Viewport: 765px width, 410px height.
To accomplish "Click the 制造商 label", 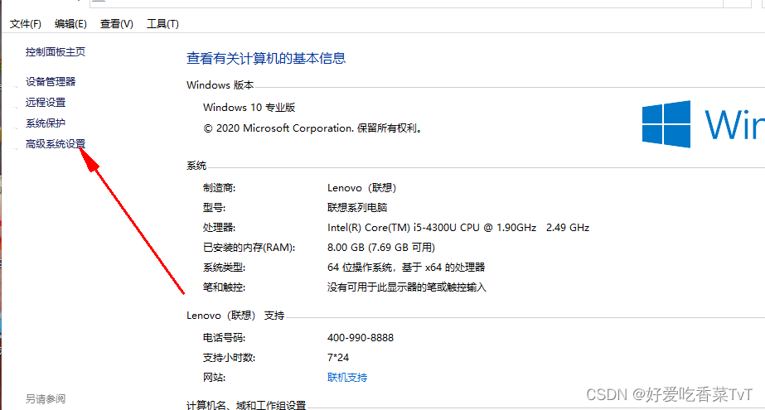I will tap(219, 188).
